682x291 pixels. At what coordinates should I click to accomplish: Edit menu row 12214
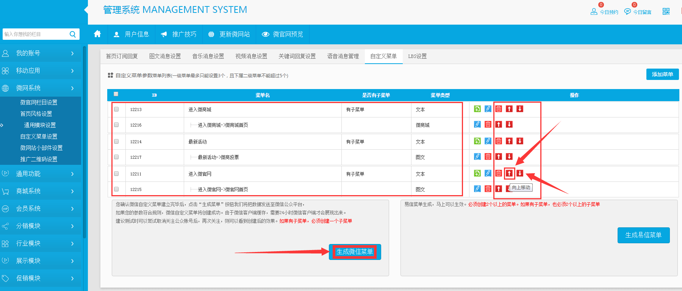(488, 141)
